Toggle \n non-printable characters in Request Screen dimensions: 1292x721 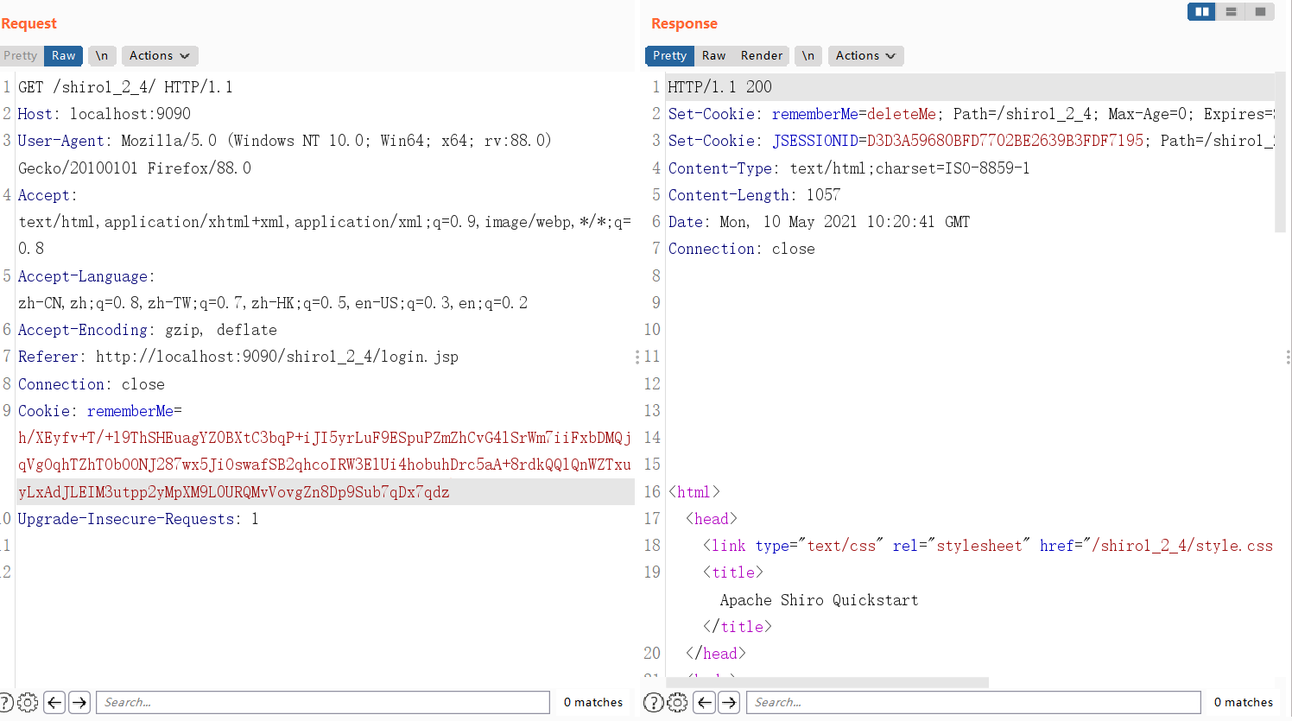102,55
